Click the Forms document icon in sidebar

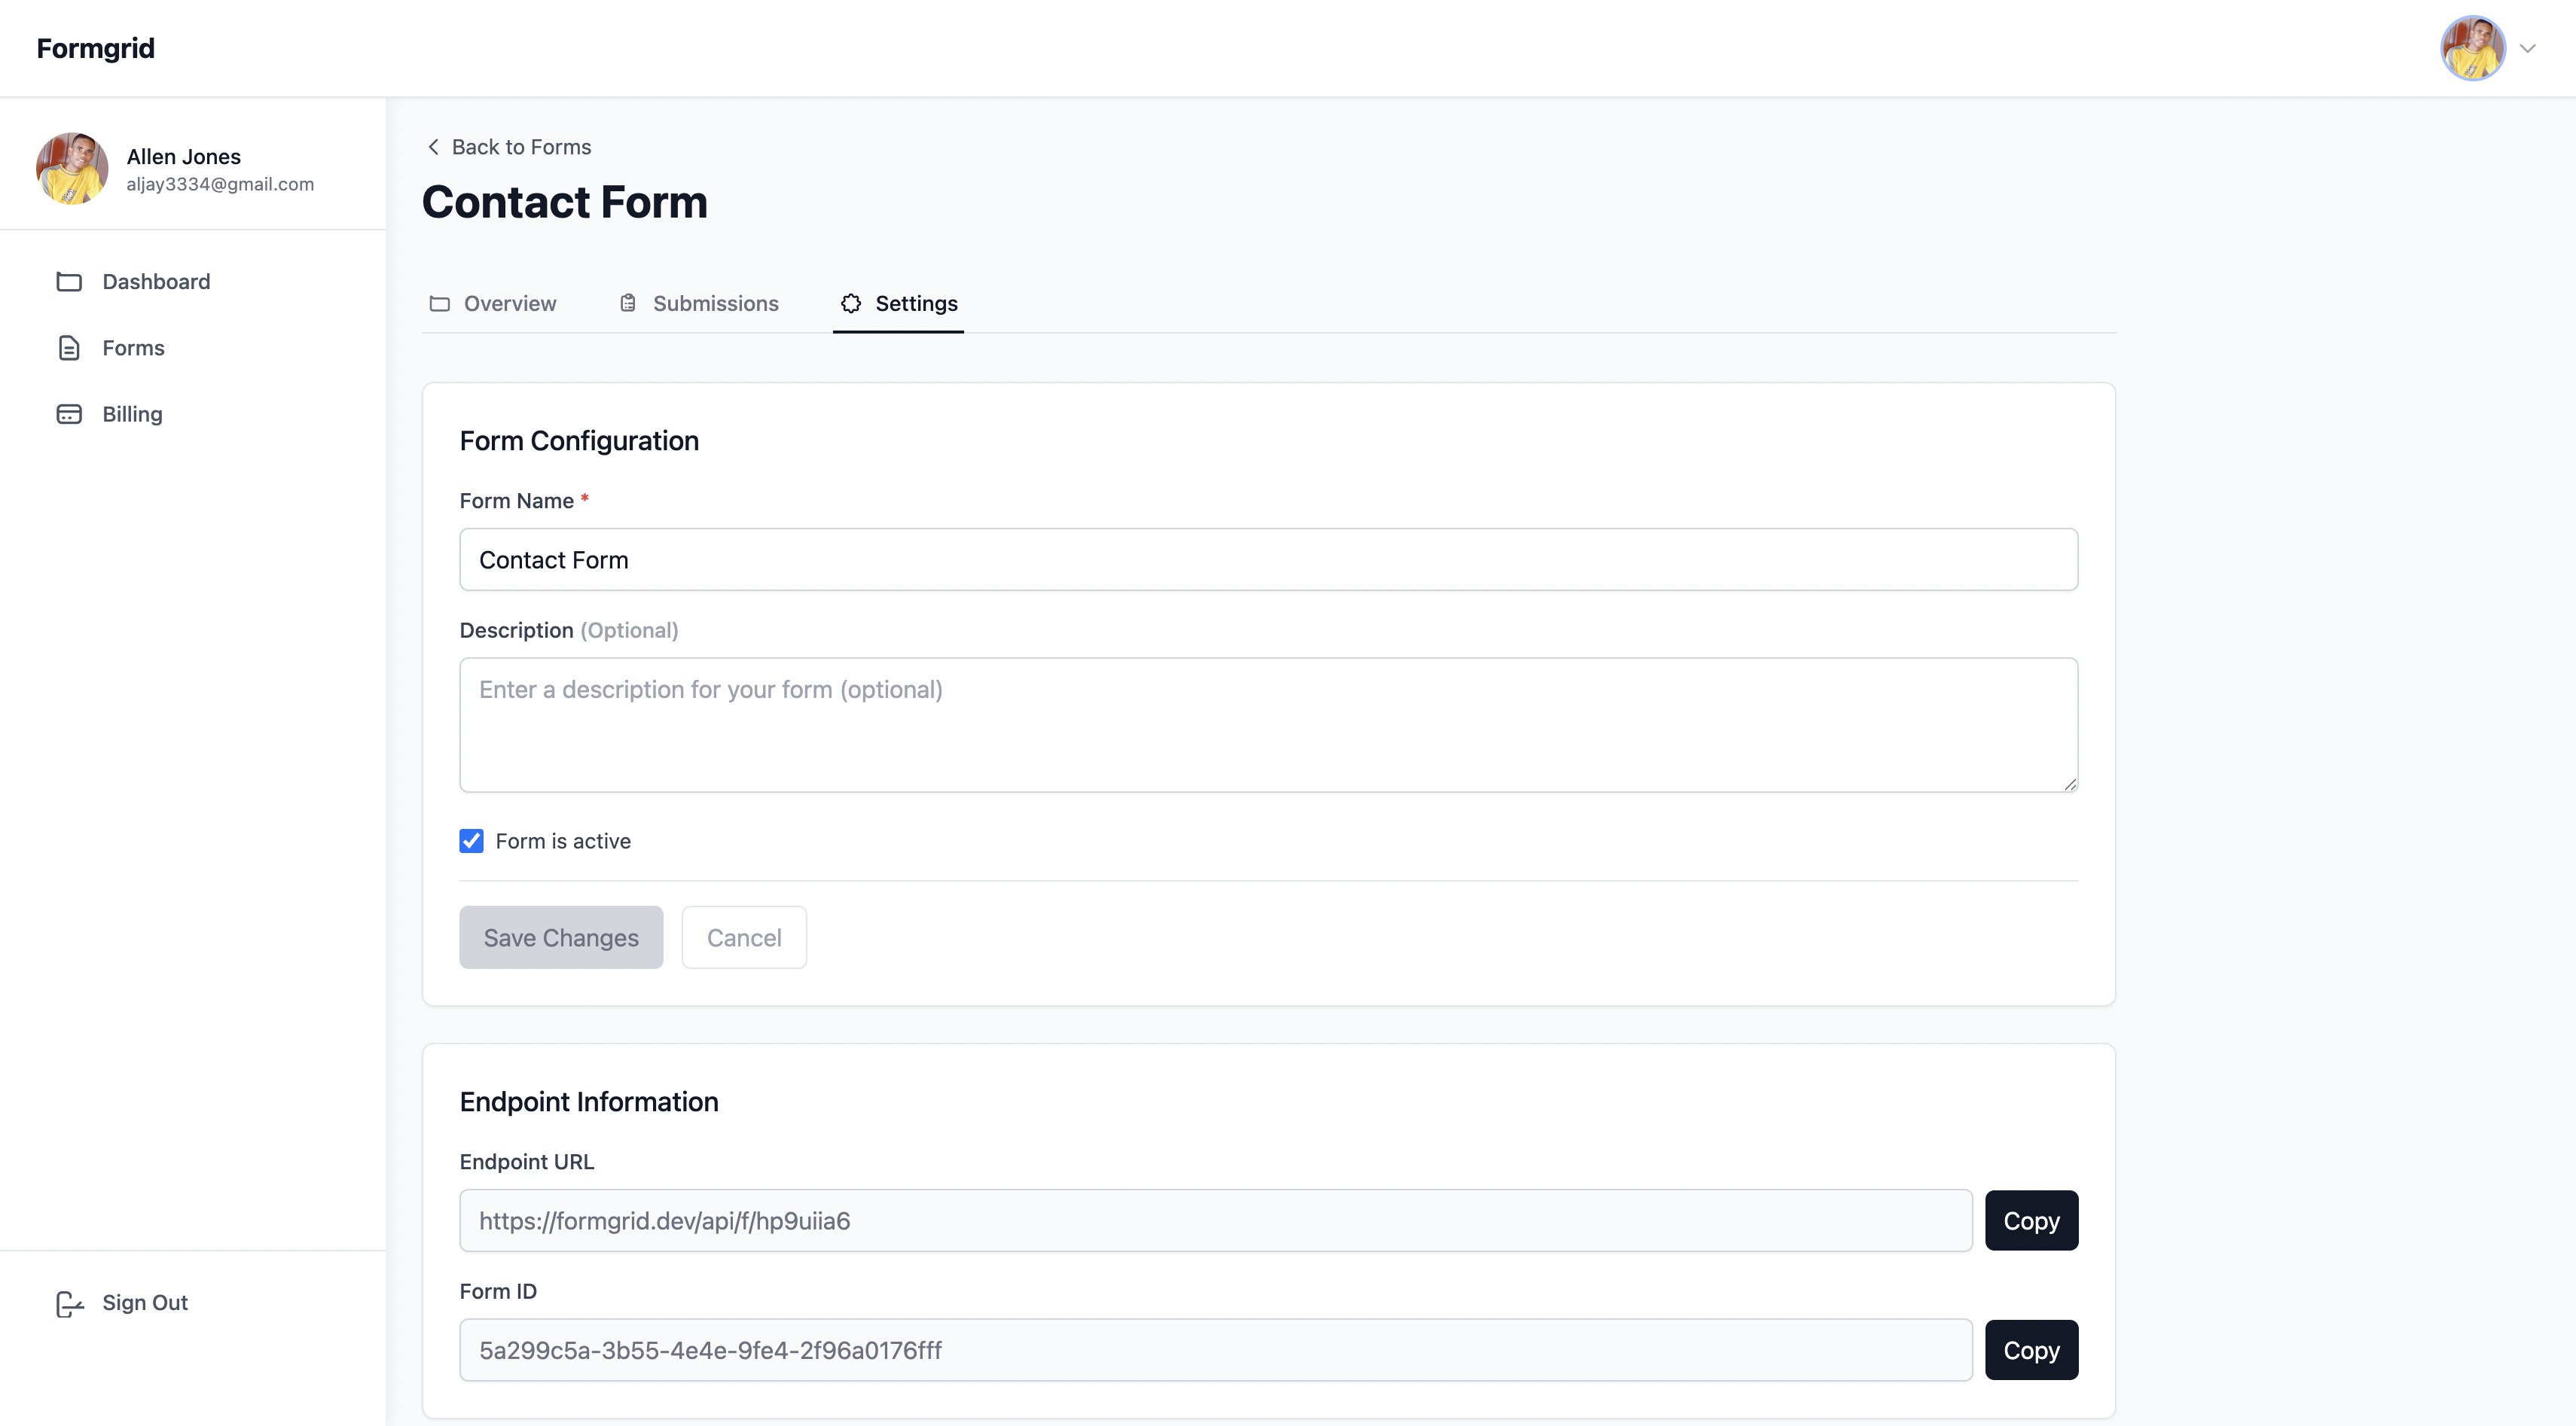69,348
